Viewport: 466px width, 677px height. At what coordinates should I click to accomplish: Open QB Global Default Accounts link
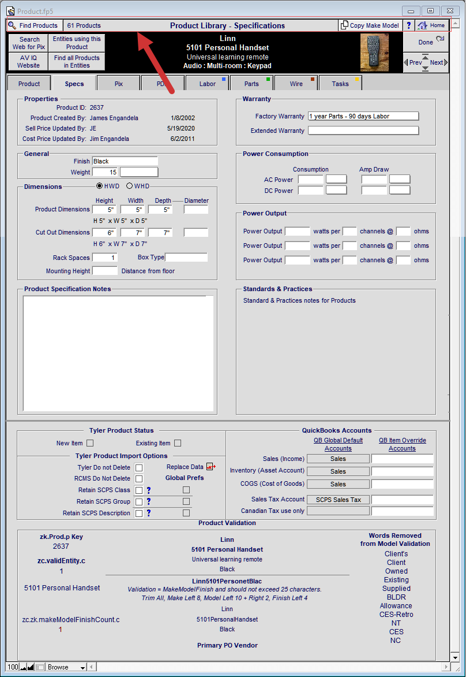coord(338,444)
